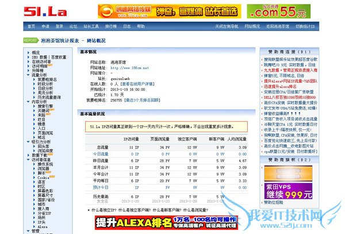Open the 论坛 nav item
This screenshot has width=345, height=234.
pyautogui.click(x=73, y=26)
